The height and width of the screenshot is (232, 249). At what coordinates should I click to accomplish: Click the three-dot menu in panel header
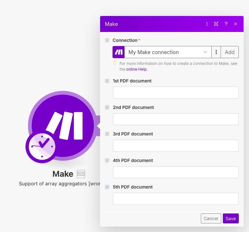coord(207,24)
